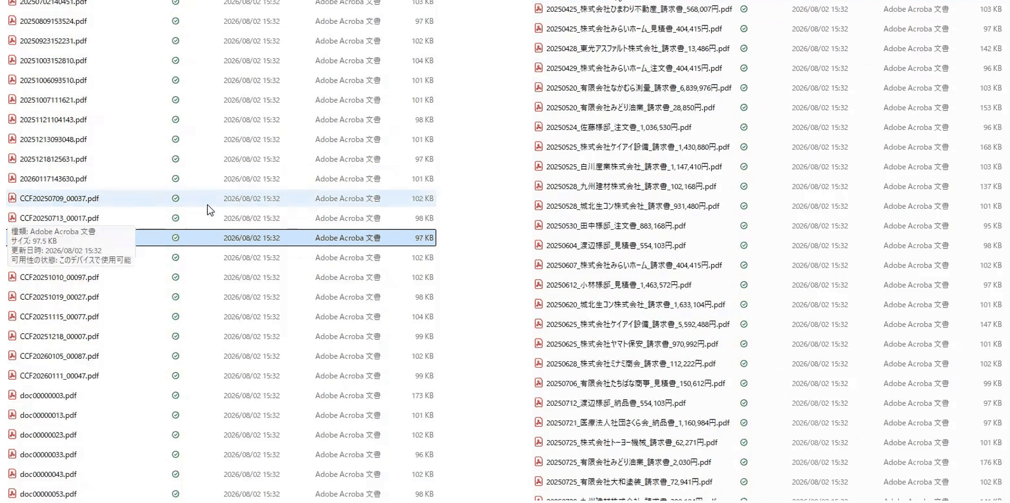
Task: Click the sync status icon for 20251213093048.pdf
Action: (175, 139)
